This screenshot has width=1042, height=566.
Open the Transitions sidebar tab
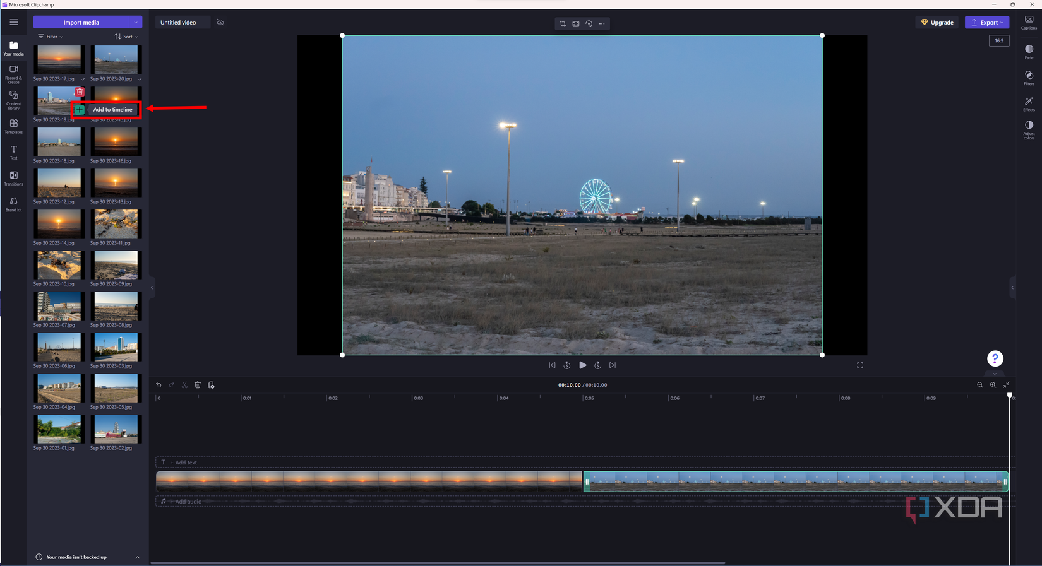pyautogui.click(x=13, y=179)
